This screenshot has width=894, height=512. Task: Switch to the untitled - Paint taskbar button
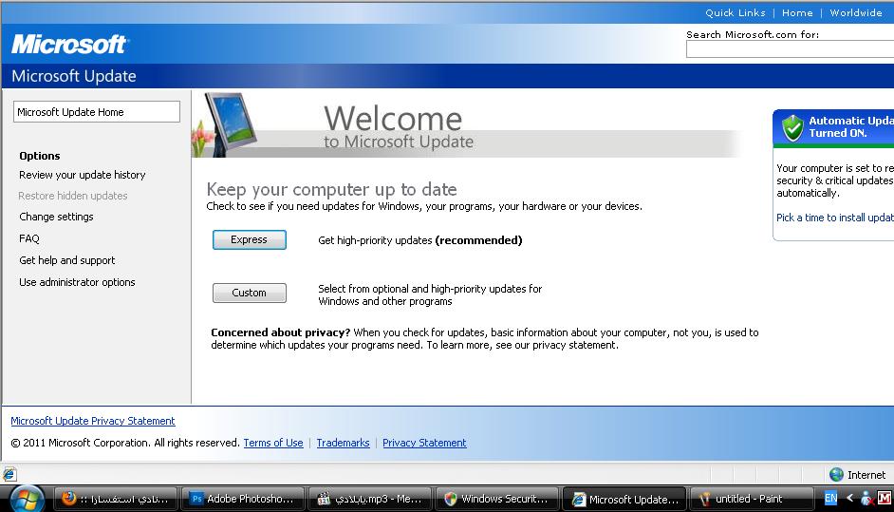pyautogui.click(x=752, y=499)
